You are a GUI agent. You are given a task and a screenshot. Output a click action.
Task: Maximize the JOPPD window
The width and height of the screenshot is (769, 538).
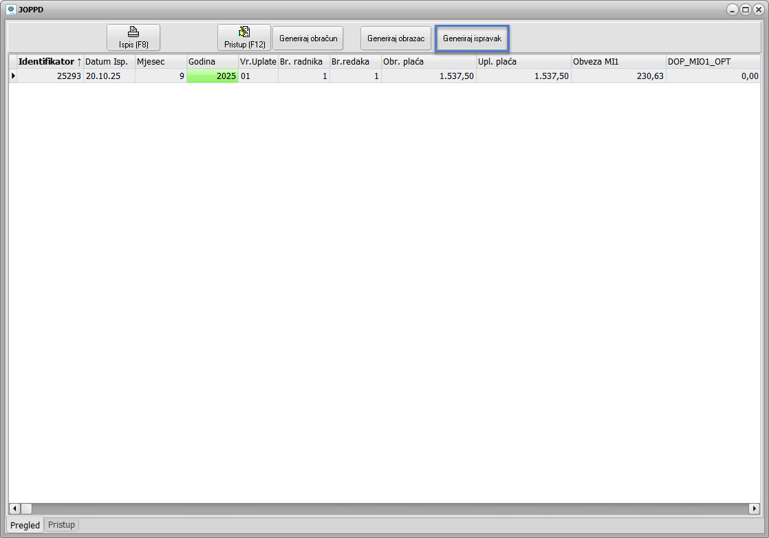[745, 10]
